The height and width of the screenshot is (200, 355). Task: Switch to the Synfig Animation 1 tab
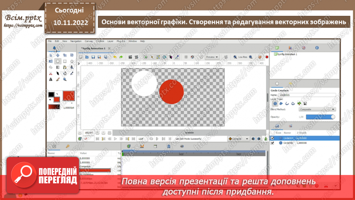(94, 49)
